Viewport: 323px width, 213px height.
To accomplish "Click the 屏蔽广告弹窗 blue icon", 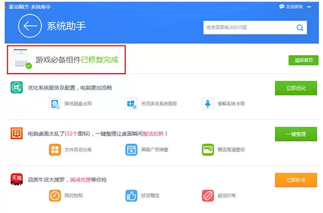I will pyautogui.click(x=131, y=150).
